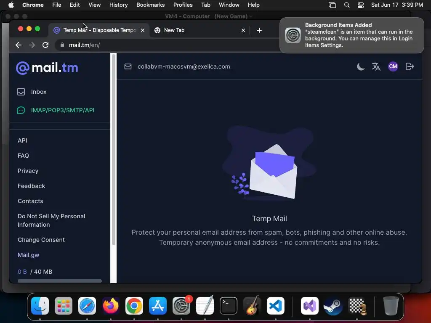Open App Store from the Dock
Viewport: 431px width, 323px height.
pyautogui.click(x=158, y=306)
